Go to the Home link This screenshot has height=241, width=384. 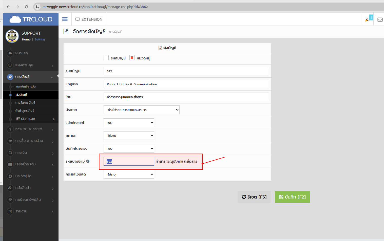26,39
